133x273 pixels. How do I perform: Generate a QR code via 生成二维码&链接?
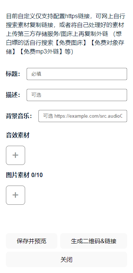tap(93, 241)
